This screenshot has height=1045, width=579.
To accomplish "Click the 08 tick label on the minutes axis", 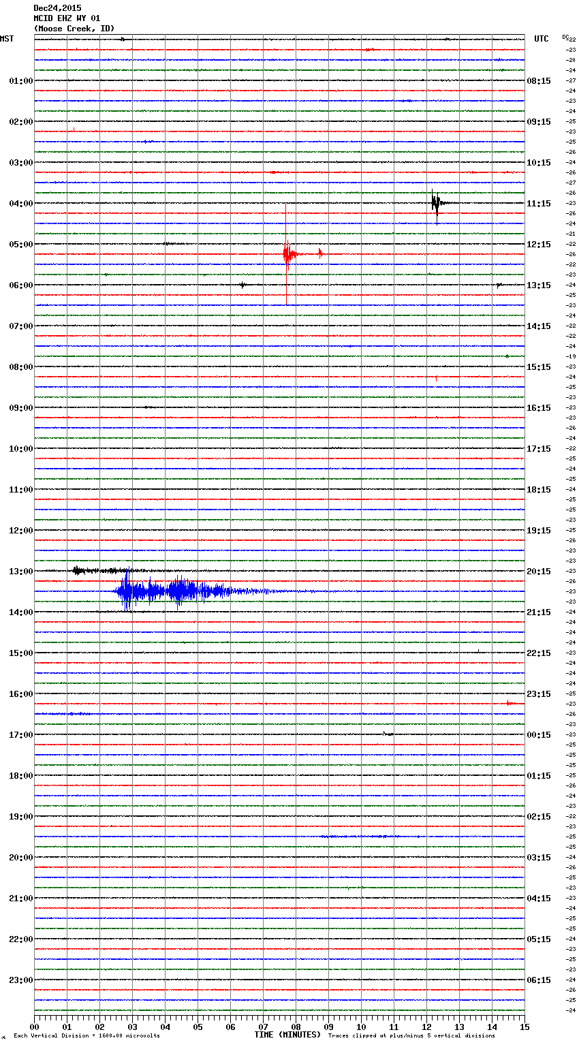I will (x=296, y=1027).
